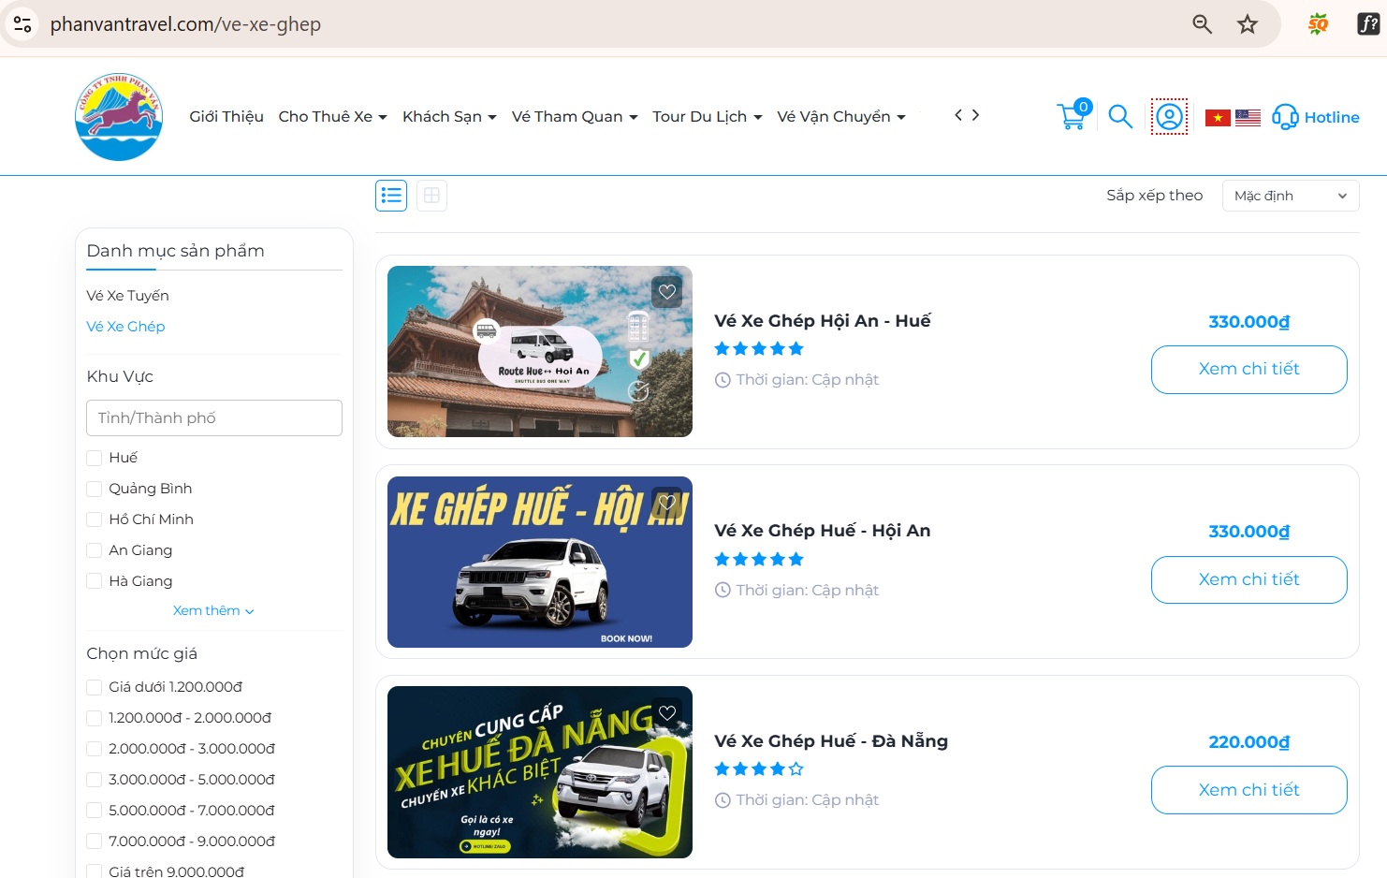This screenshot has width=1387, height=878.
Task: Expand the Khách Sạn menu
Action: tap(449, 116)
